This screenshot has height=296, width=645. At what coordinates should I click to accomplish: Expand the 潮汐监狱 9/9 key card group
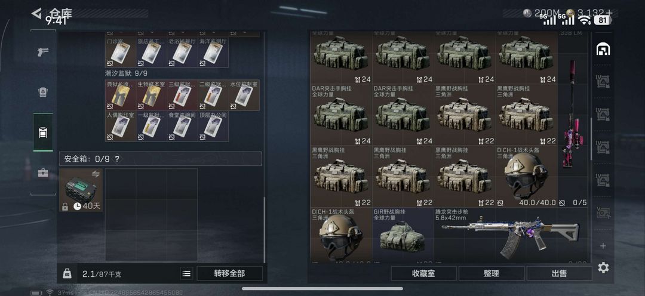coord(126,73)
